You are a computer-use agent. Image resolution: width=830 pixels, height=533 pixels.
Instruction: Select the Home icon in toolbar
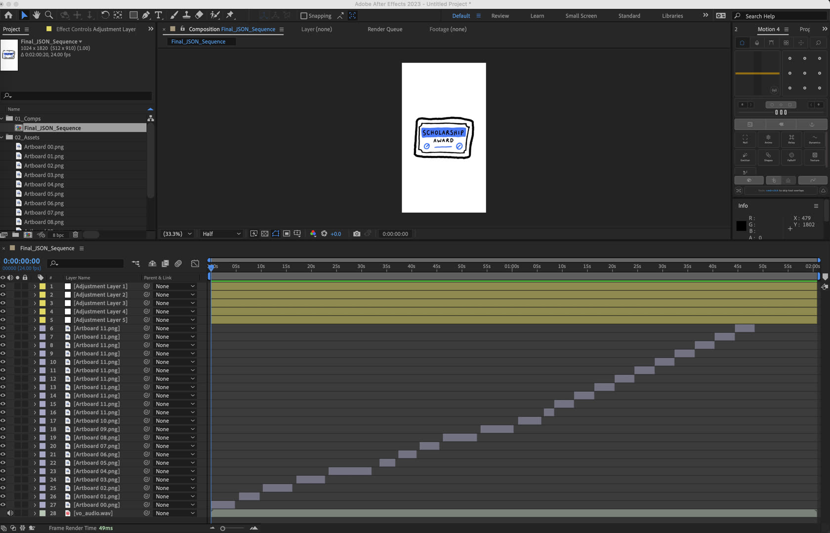8,15
